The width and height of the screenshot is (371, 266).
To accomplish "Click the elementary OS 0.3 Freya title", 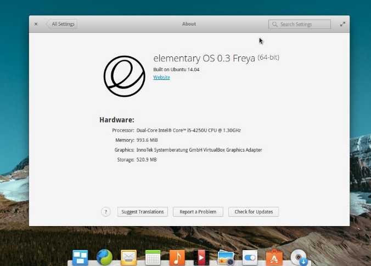I will (204, 58).
